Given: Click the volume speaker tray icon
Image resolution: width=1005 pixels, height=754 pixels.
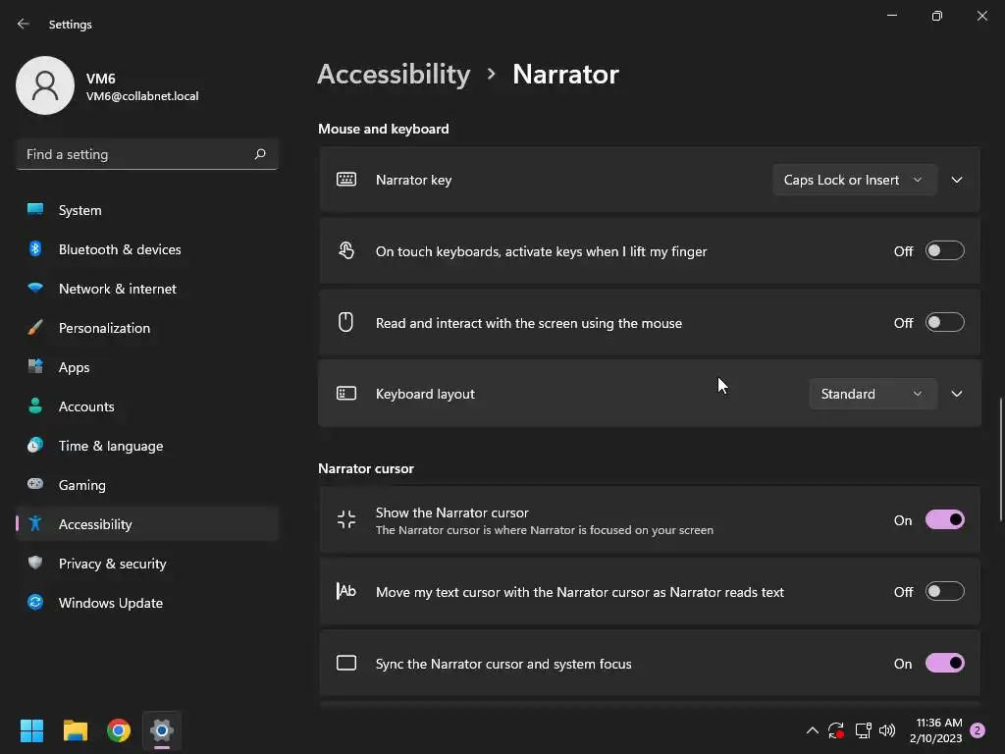Looking at the screenshot, I should coord(887,730).
